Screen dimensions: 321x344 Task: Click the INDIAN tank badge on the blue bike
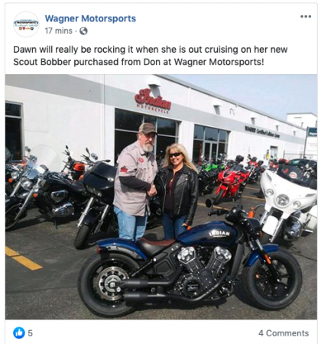pyautogui.click(x=219, y=234)
